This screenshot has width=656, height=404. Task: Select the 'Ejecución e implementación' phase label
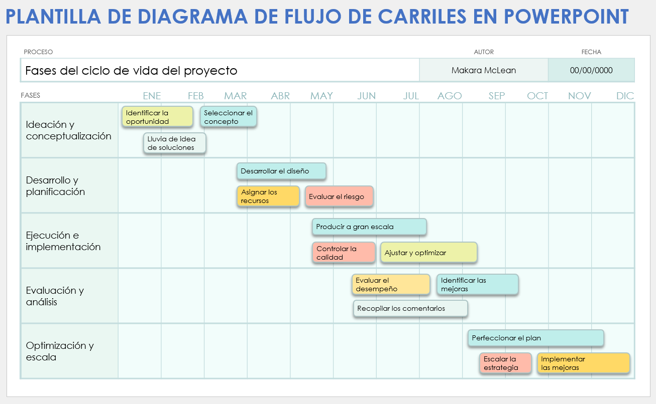pyautogui.click(x=63, y=241)
